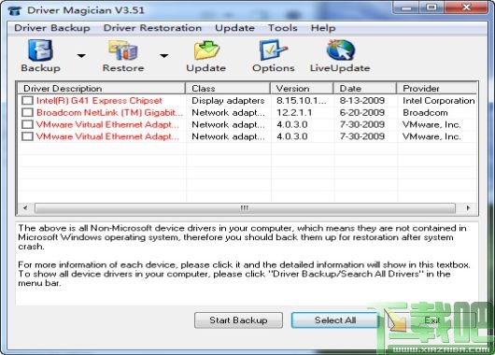Click the horizontal scrollbar right arrow
The image size is (495, 355).
pyautogui.click(x=468, y=208)
